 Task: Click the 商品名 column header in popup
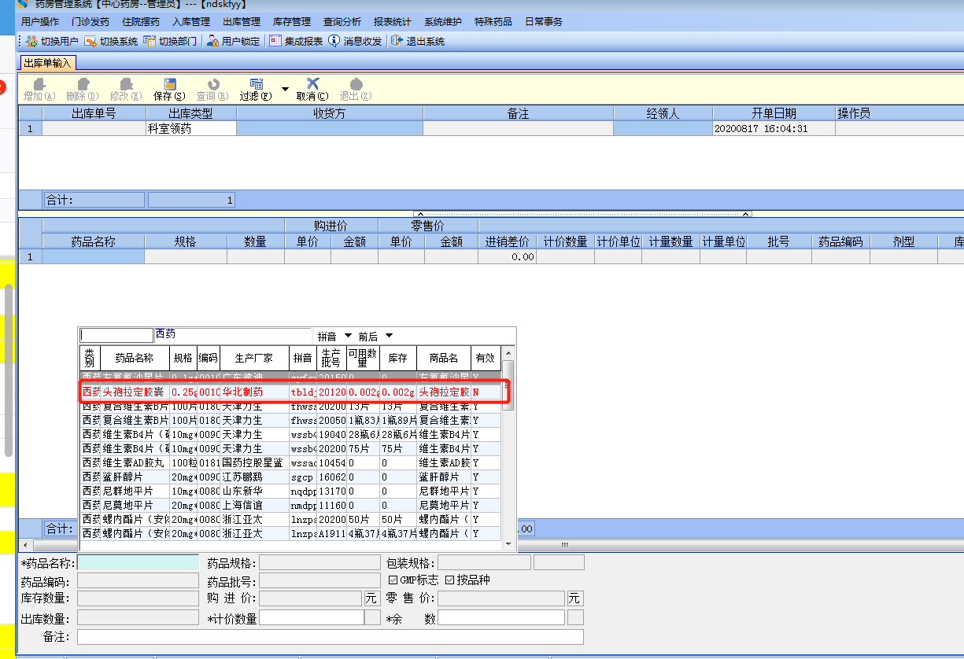click(x=444, y=358)
